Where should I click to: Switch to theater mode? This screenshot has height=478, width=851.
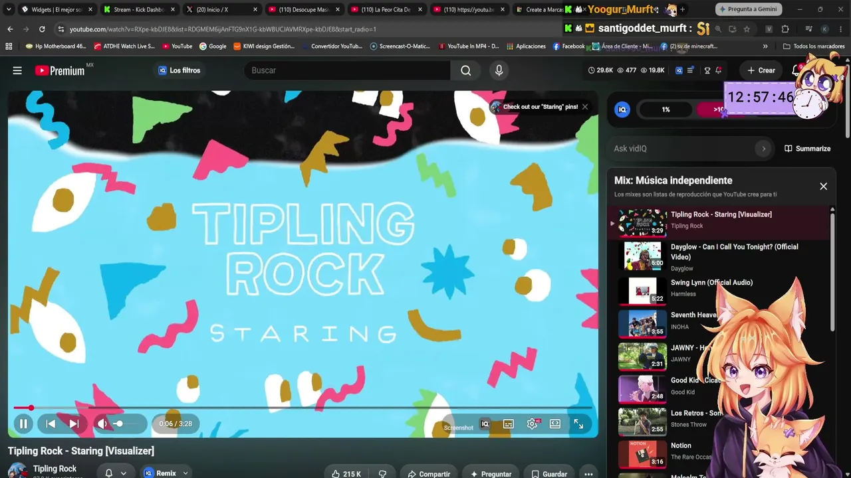[555, 424]
